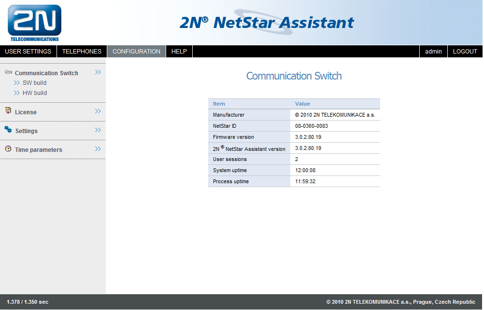Click the Process uptime row label
The height and width of the screenshot is (310, 484).
pyautogui.click(x=230, y=181)
